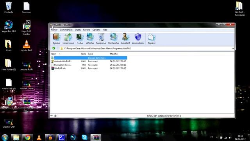Select the Vegas Pro 11.0 desktop icon

point(9,27)
